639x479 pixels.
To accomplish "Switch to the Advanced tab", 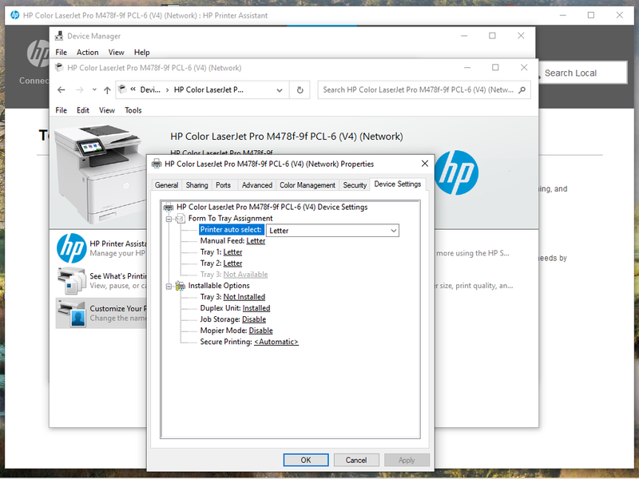I will click(x=256, y=185).
